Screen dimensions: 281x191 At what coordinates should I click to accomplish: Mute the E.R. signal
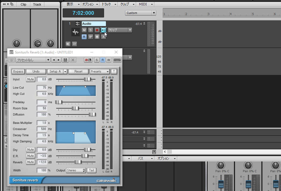(x=30, y=156)
